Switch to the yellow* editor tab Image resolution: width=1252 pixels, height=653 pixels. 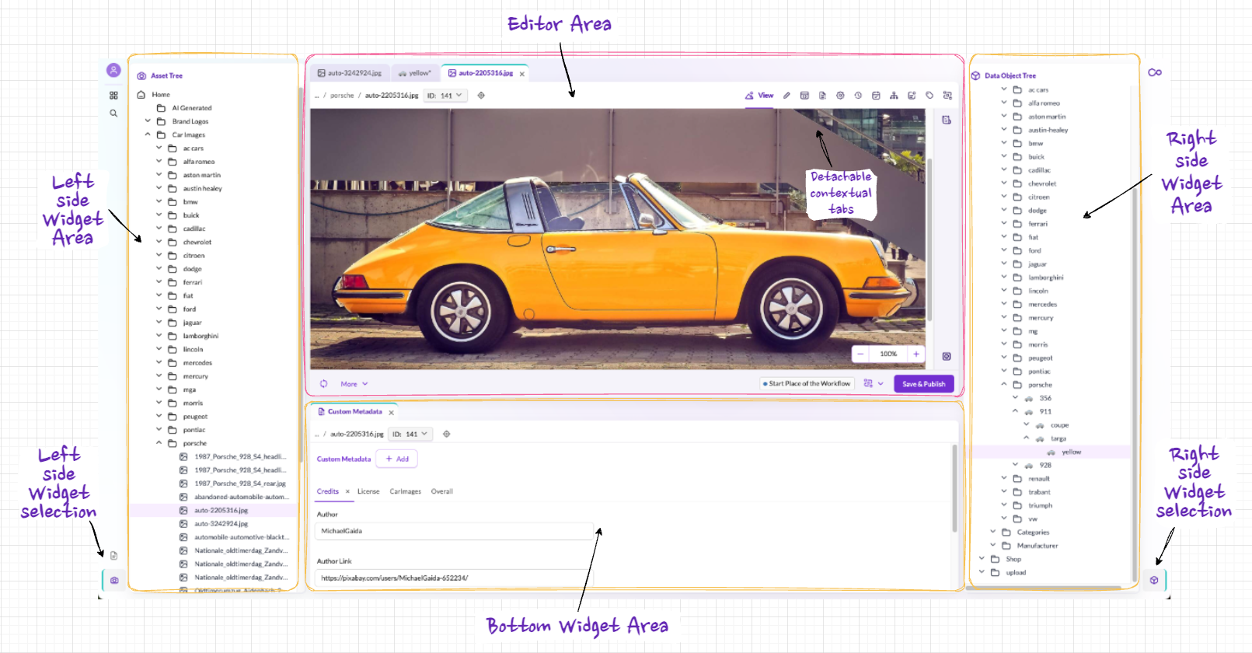(x=414, y=73)
